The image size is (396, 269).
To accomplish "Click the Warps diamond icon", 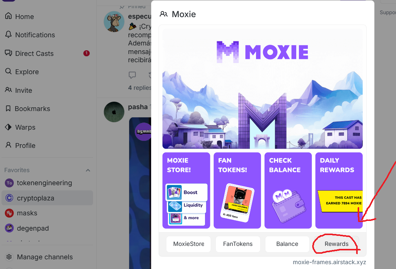I will pyautogui.click(x=8, y=127).
